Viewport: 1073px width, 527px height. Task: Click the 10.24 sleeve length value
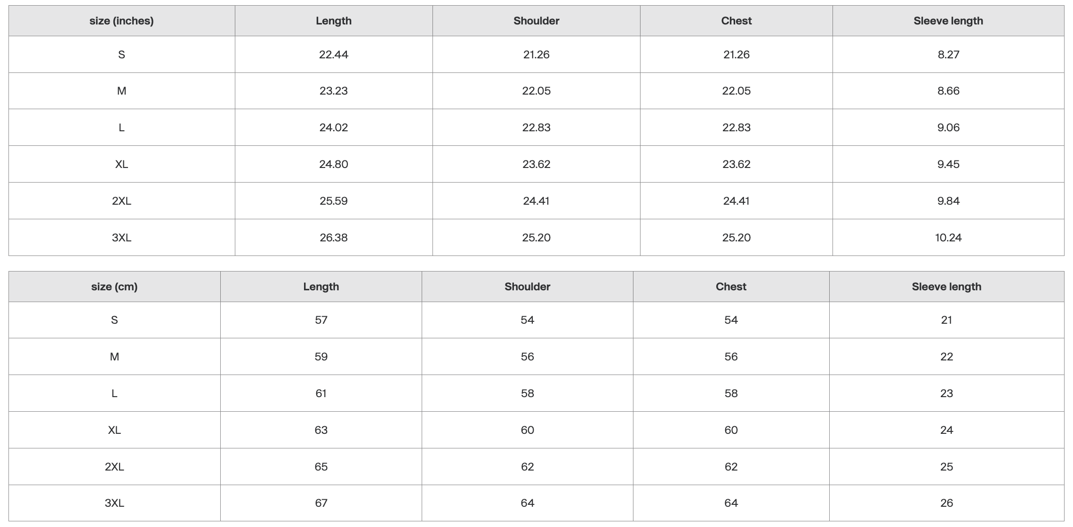(x=948, y=238)
